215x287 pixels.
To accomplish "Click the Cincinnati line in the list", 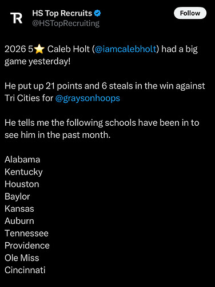I will click(x=25, y=270).
